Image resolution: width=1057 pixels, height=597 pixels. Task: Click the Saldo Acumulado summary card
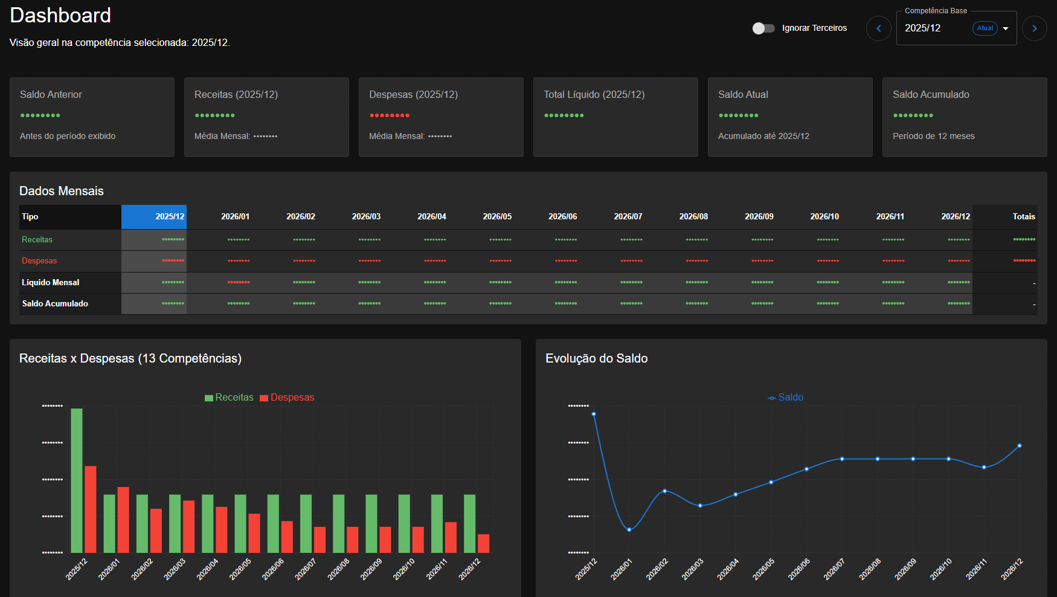coord(965,117)
